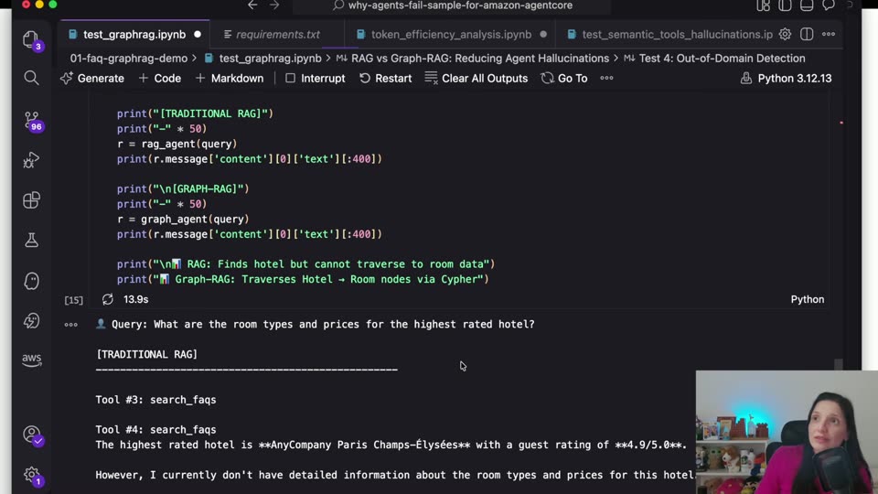Open the Test 4: Out-of-Domain Detection breadcrumb
The image size is (878, 494).
(x=714, y=59)
